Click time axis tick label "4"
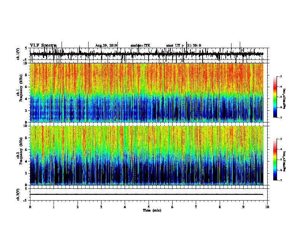 pos(125,207)
